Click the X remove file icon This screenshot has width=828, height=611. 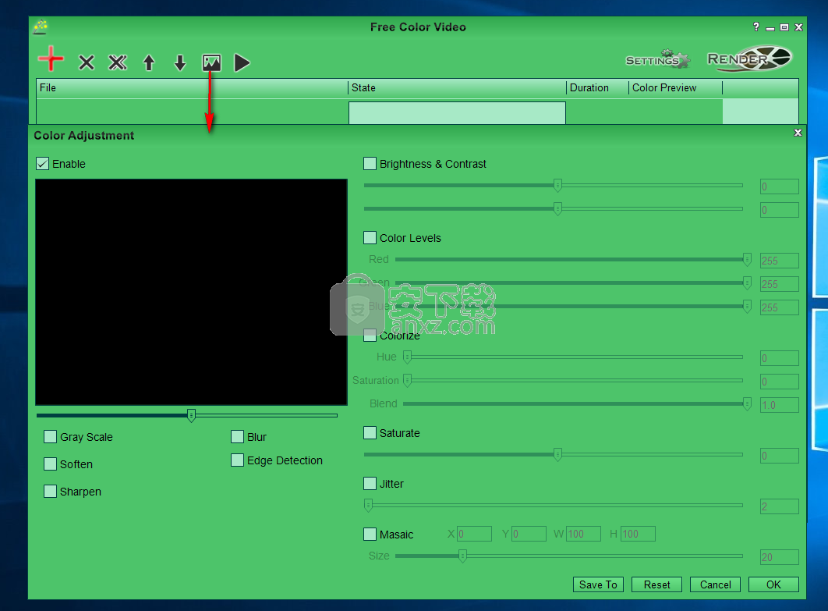(87, 62)
